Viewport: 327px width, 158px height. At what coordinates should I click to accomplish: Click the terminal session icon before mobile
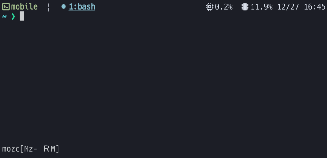point(6,7)
